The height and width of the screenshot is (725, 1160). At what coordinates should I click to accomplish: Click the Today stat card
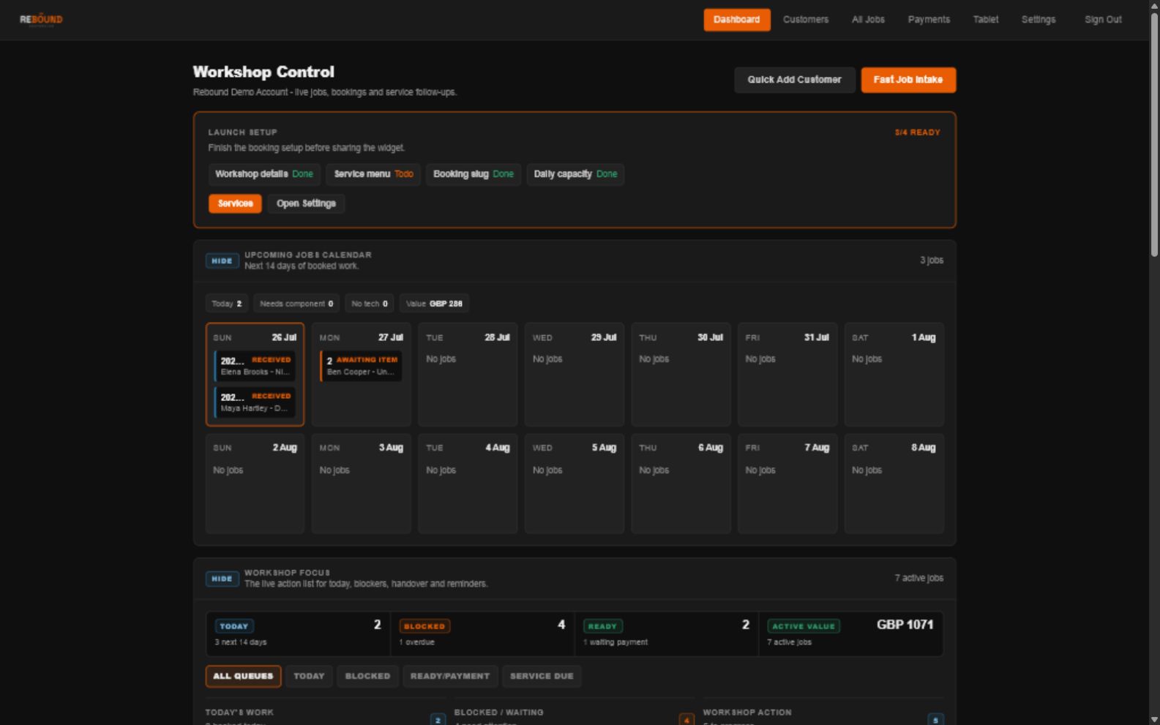click(298, 634)
